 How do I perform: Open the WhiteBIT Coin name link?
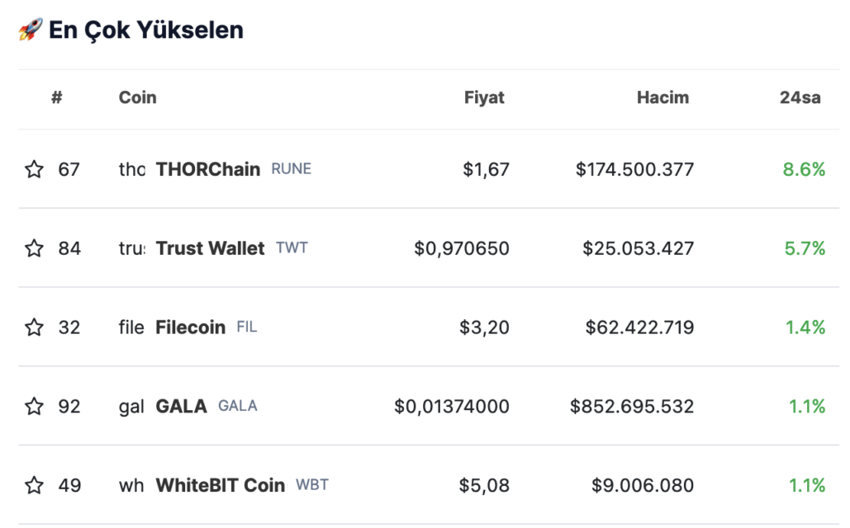click(220, 485)
